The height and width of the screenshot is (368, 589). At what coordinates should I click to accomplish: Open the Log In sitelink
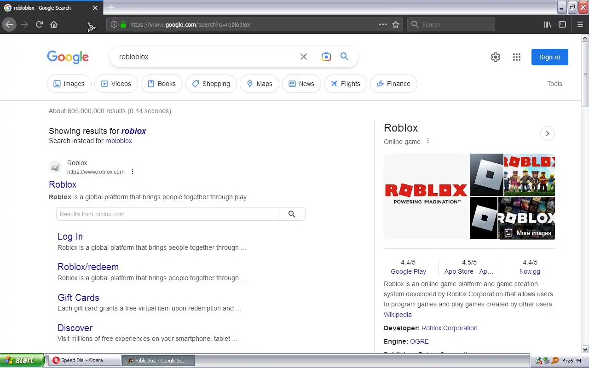pyautogui.click(x=70, y=236)
